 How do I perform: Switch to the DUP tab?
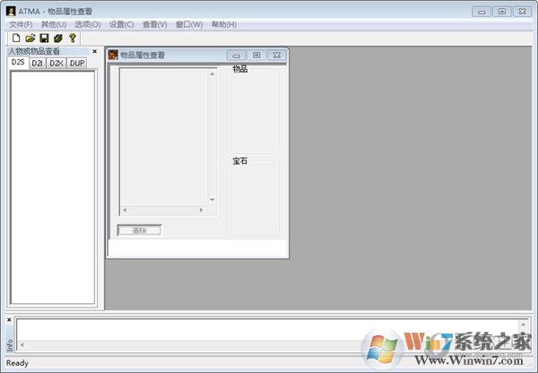77,64
